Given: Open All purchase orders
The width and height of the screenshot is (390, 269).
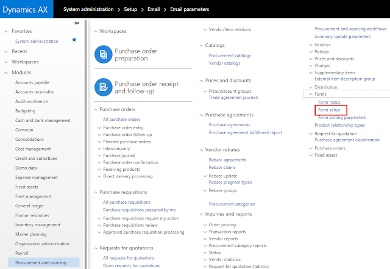Looking at the screenshot, I should point(122,120).
